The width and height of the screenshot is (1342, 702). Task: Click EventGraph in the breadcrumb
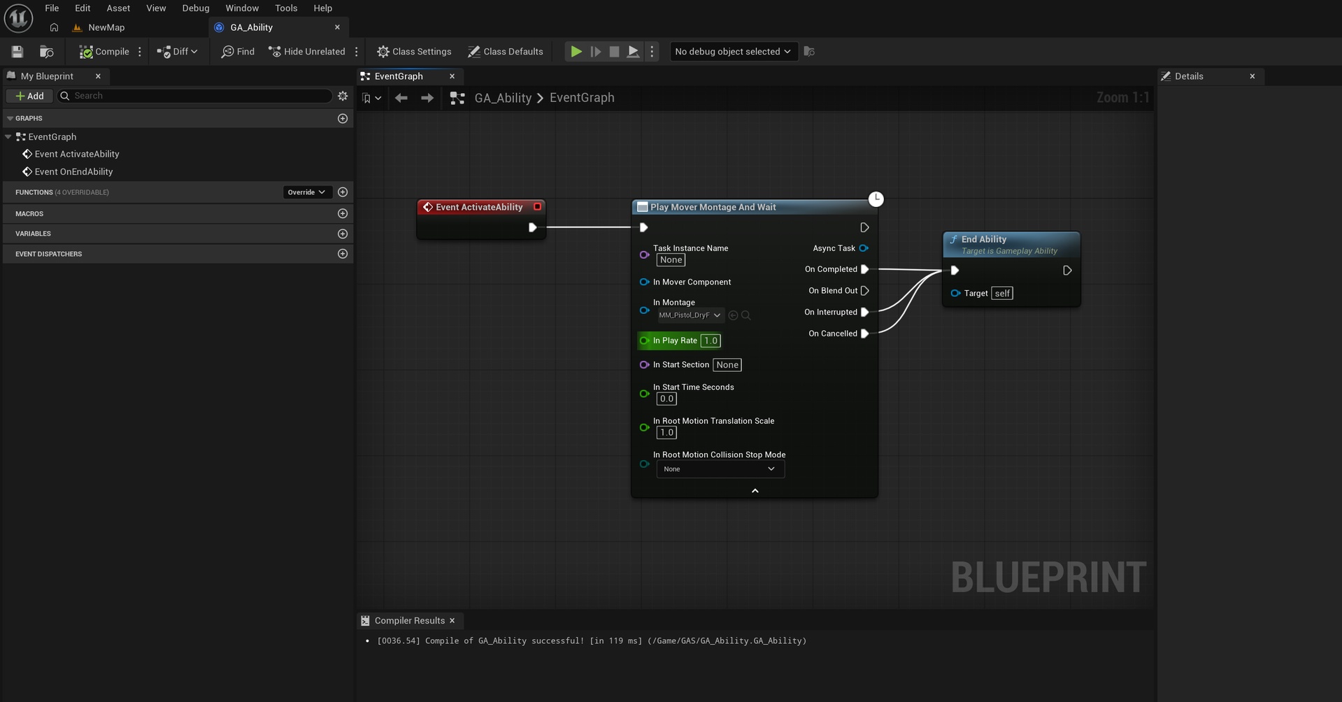point(582,98)
